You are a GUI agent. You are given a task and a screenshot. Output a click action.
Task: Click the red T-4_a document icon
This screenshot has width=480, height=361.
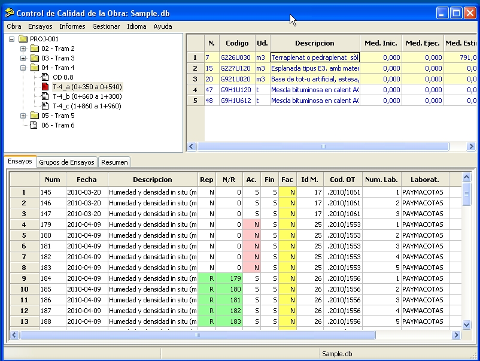[45, 87]
